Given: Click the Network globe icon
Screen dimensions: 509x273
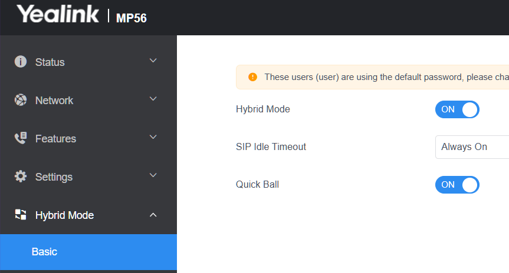Looking at the screenshot, I should coord(21,100).
